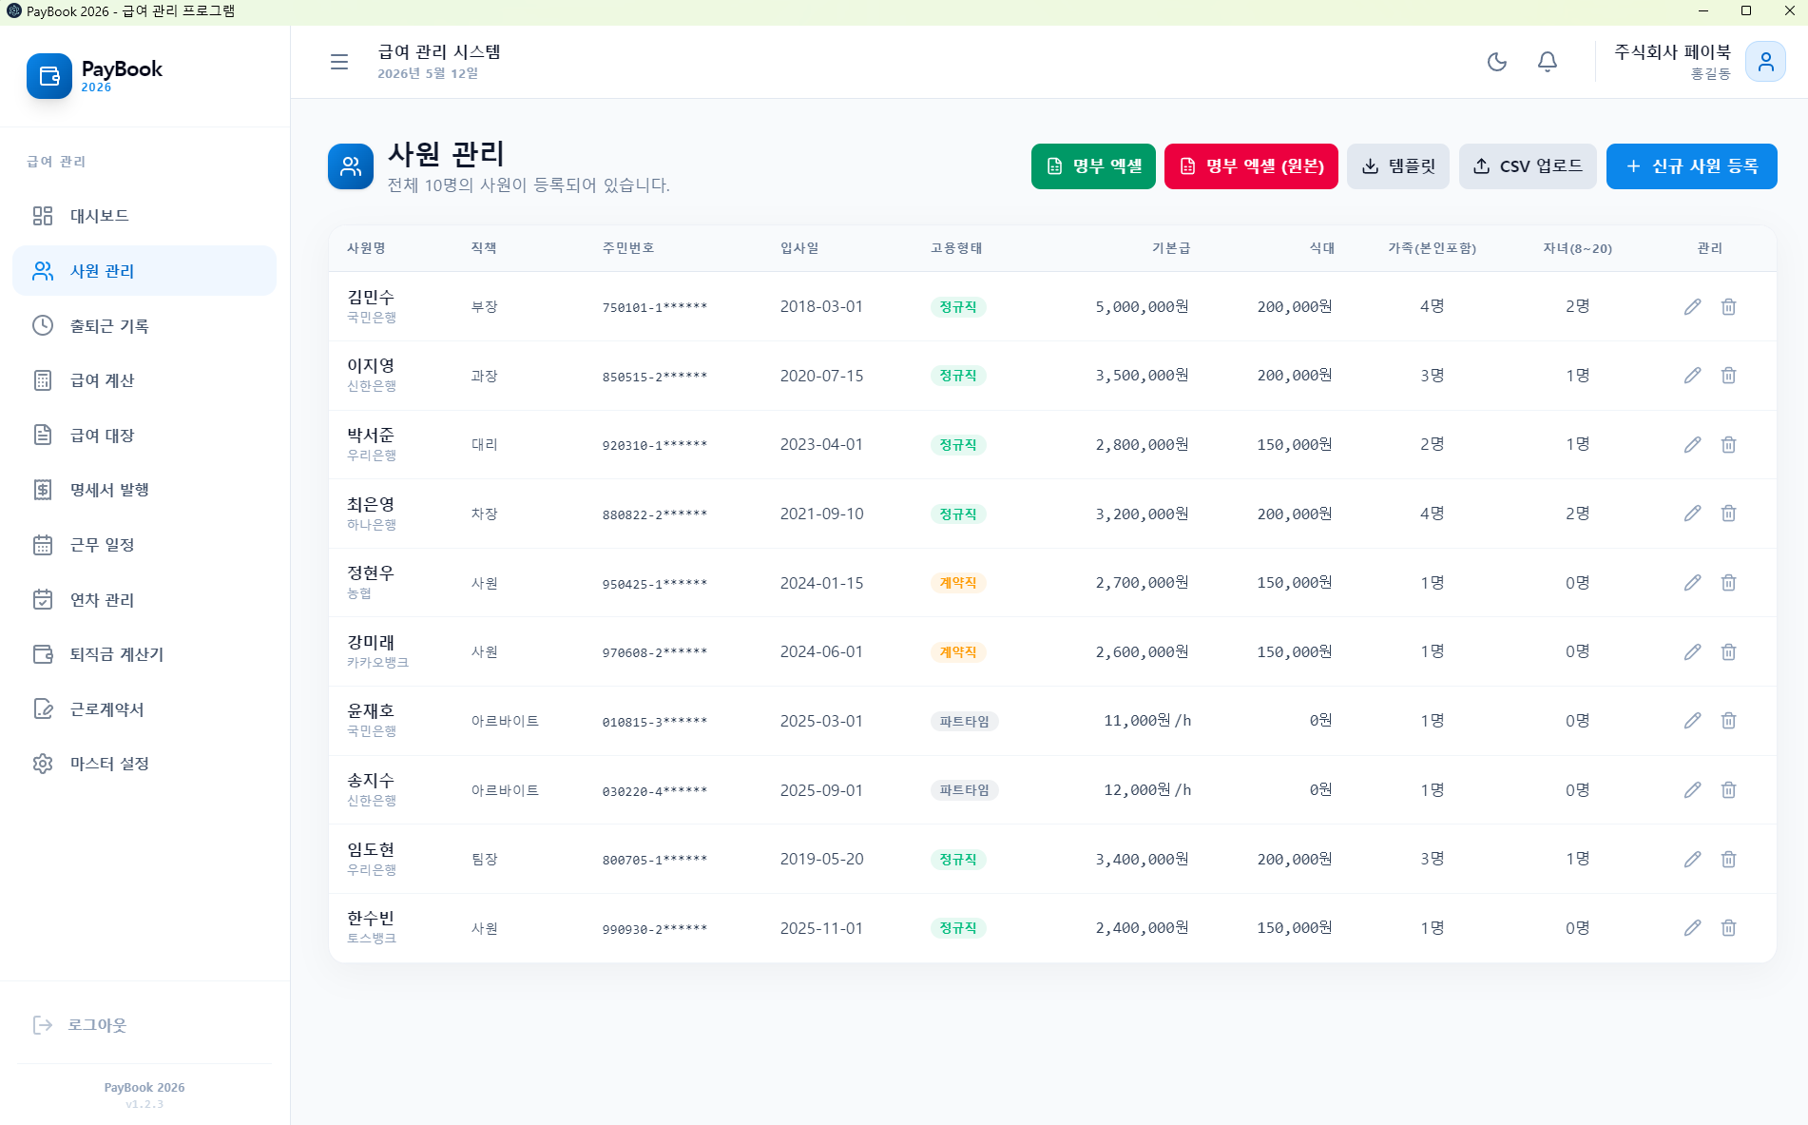Download the 템플릿 file
The width and height of the screenshot is (1808, 1125).
1397,166
